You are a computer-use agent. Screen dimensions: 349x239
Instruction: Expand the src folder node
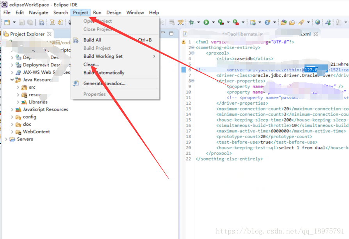point(18,87)
